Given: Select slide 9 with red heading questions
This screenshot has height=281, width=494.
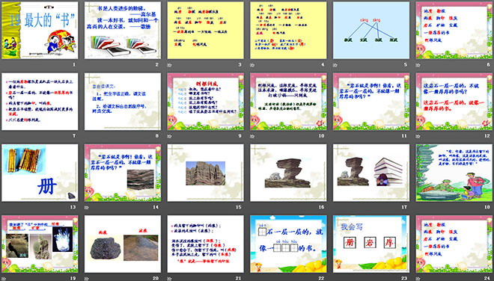Looking at the screenshot, I should [x=205, y=102].
